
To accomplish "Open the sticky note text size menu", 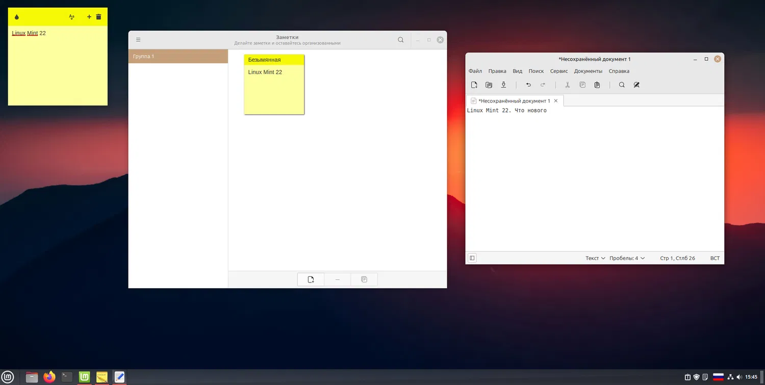I will pyautogui.click(x=71, y=17).
